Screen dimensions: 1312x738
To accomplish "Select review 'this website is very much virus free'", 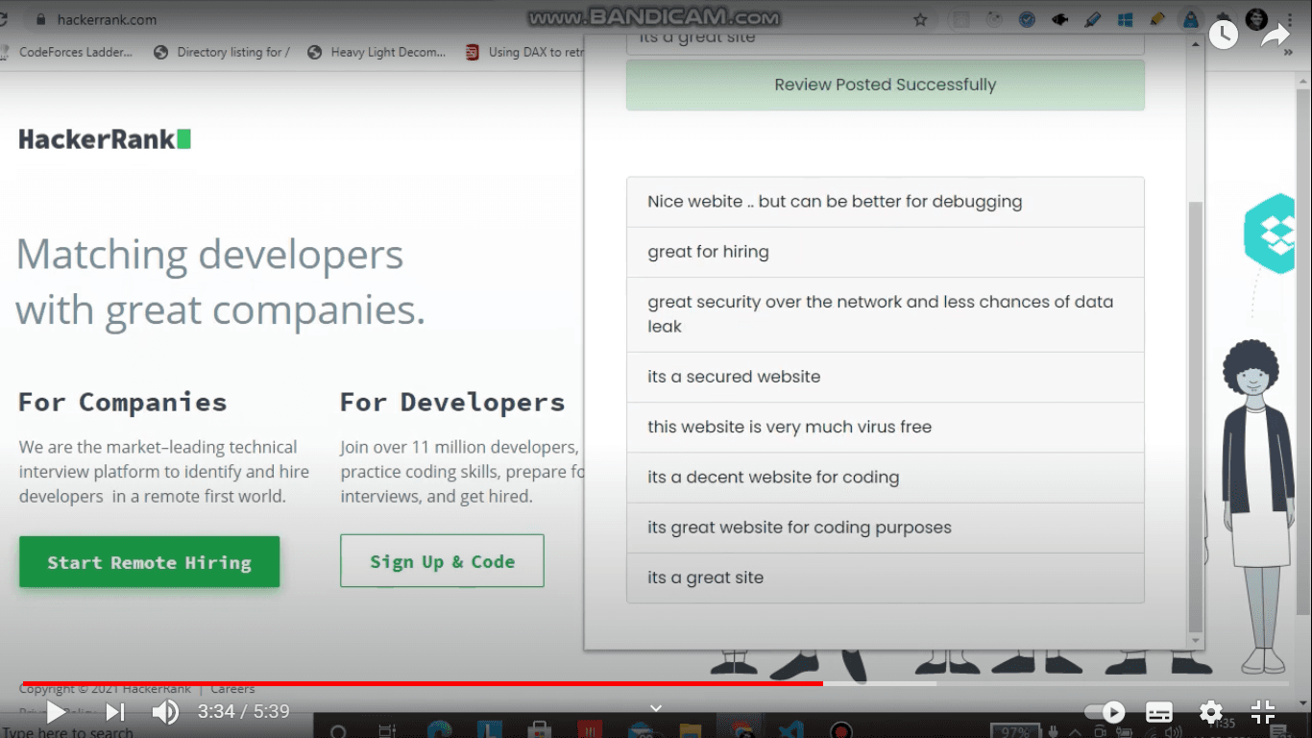I will (x=885, y=427).
